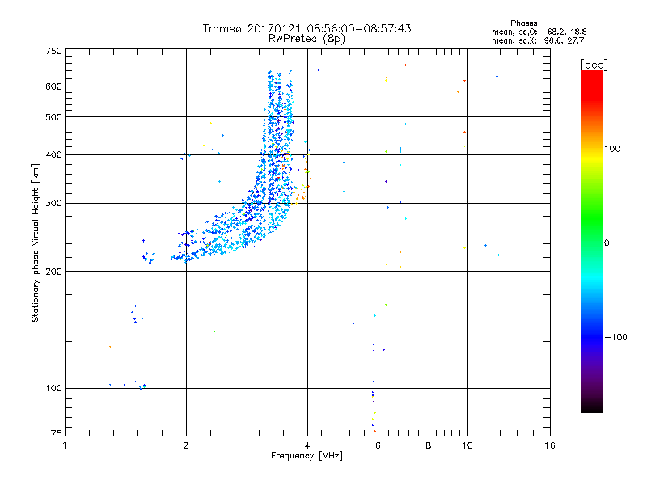Click the x-axis tick label '2'
This screenshot has width=647, height=485.
pyautogui.click(x=186, y=445)
